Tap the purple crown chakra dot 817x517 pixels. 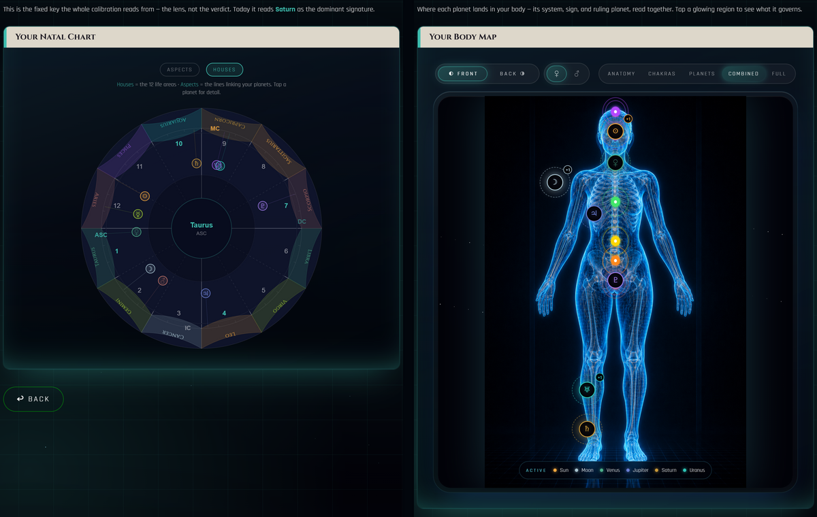click(615, 112)
